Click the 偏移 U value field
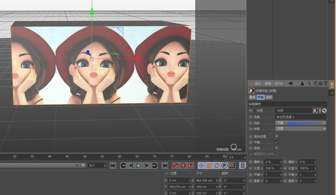 273,162
